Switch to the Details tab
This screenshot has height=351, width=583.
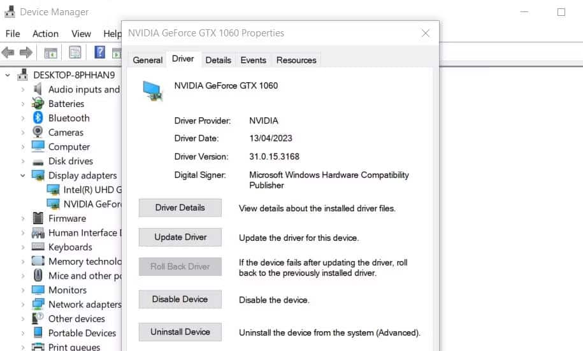pyautogui.click(x=219, y=60)
